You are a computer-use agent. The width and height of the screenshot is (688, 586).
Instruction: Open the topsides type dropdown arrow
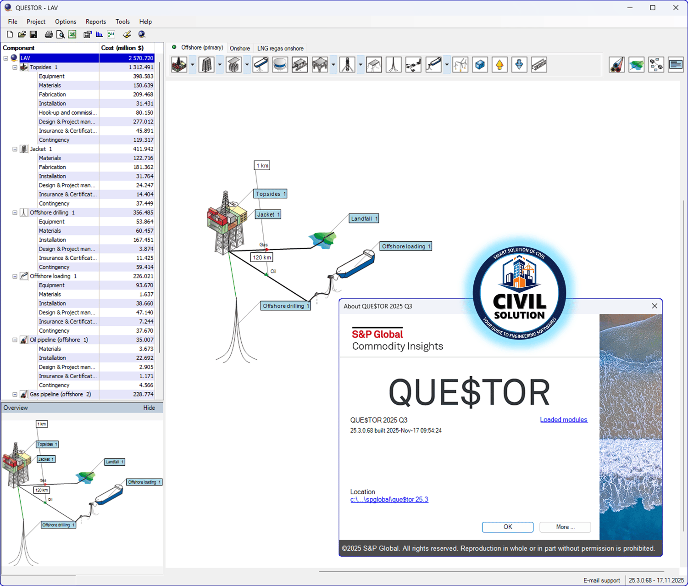192,65
